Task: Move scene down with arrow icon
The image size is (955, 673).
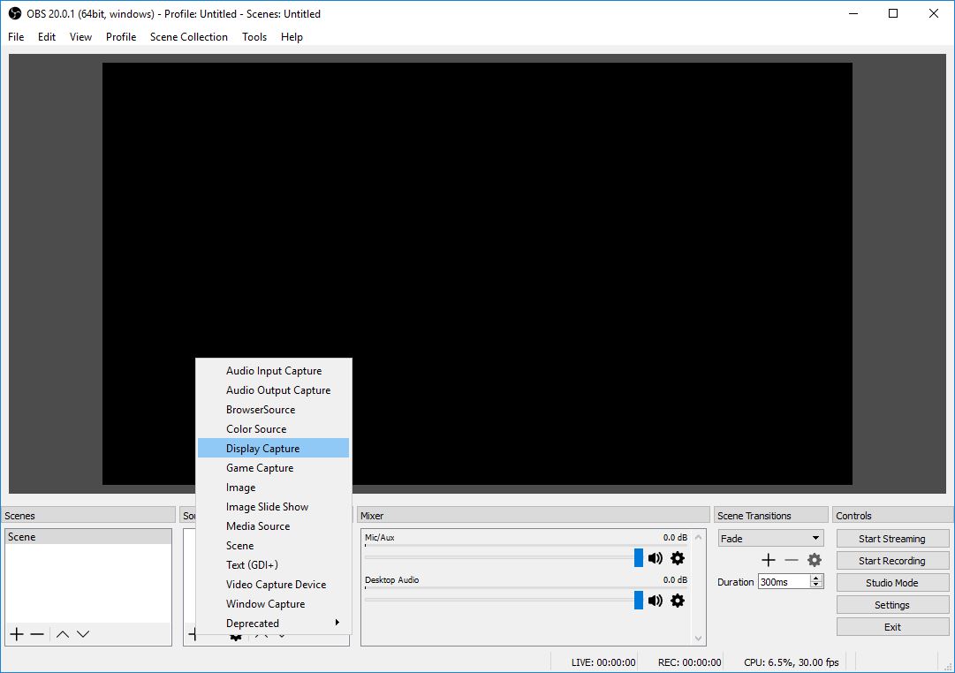Action: (x=83, y=634)
